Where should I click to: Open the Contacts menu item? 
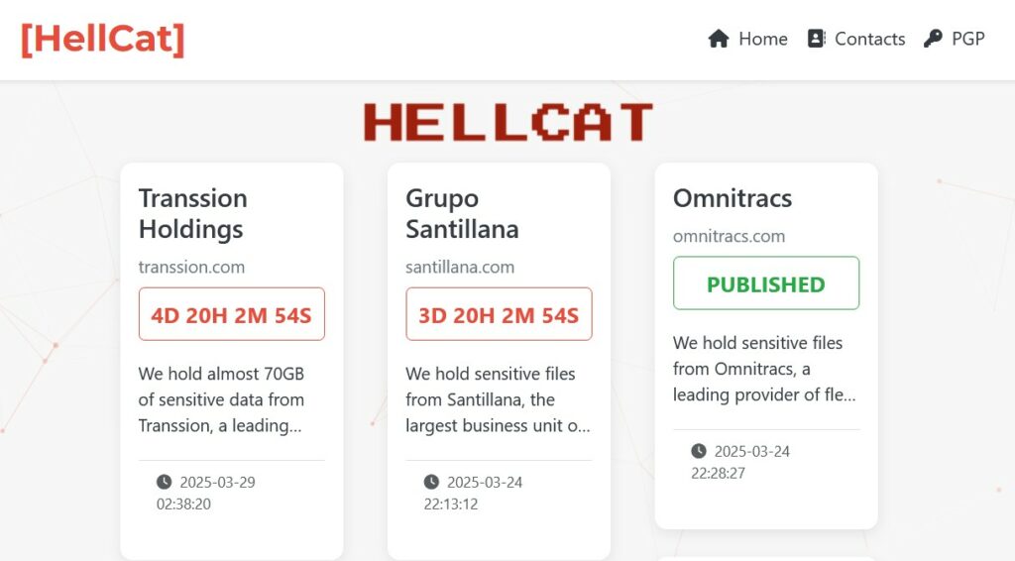pos(869,39)
